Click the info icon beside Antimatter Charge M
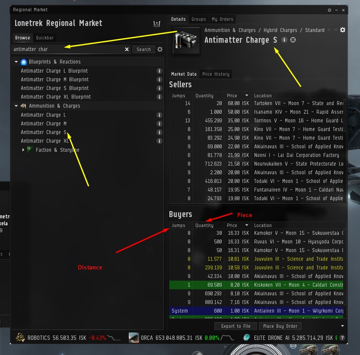Viewport: 360px width, 355px height. (159, 123)
